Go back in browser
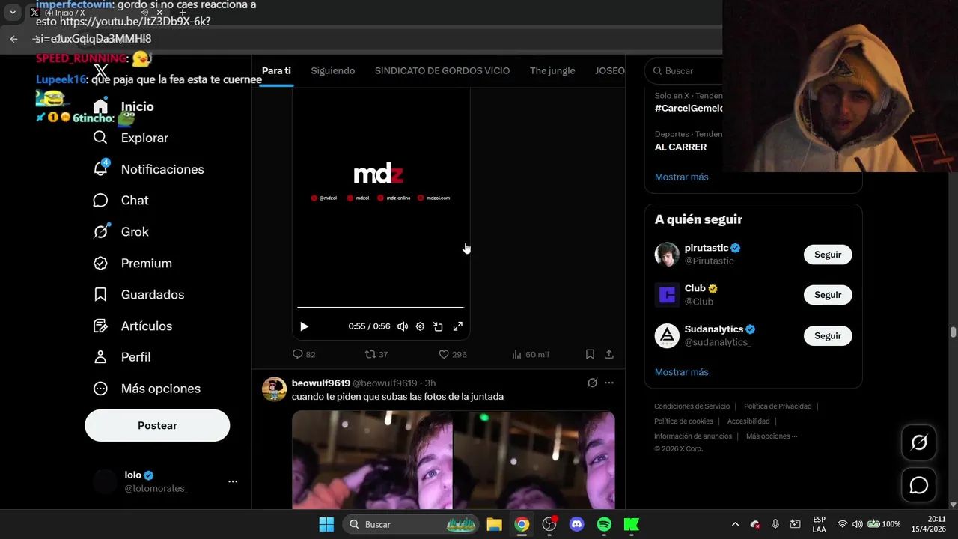The image size is (958, 539). pyautogui.click(x=13, y=39)
